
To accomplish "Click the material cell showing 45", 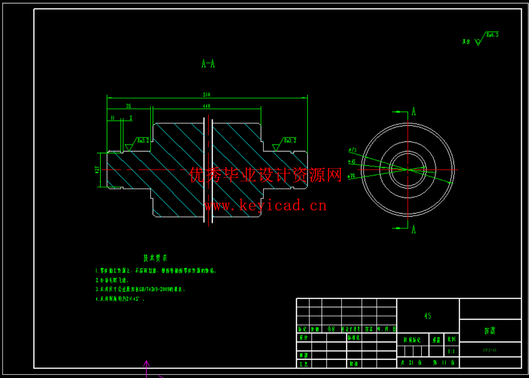I will pyautogui.click(x=427, y=316).
